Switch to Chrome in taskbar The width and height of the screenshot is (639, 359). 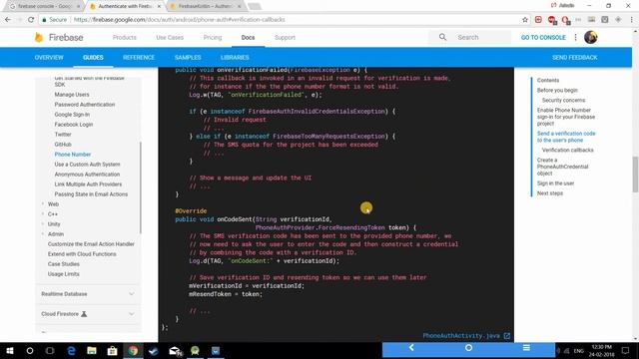click(x=133, y=350)
